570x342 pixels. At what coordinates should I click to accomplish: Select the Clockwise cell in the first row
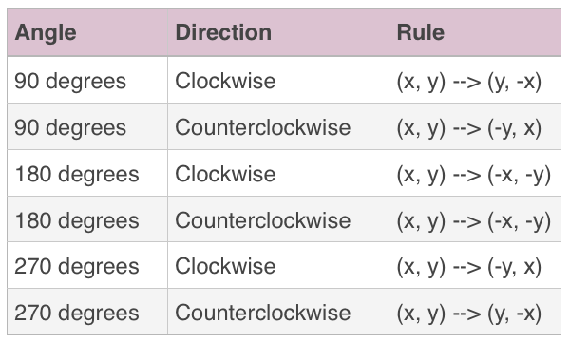[x=225, y=81]
